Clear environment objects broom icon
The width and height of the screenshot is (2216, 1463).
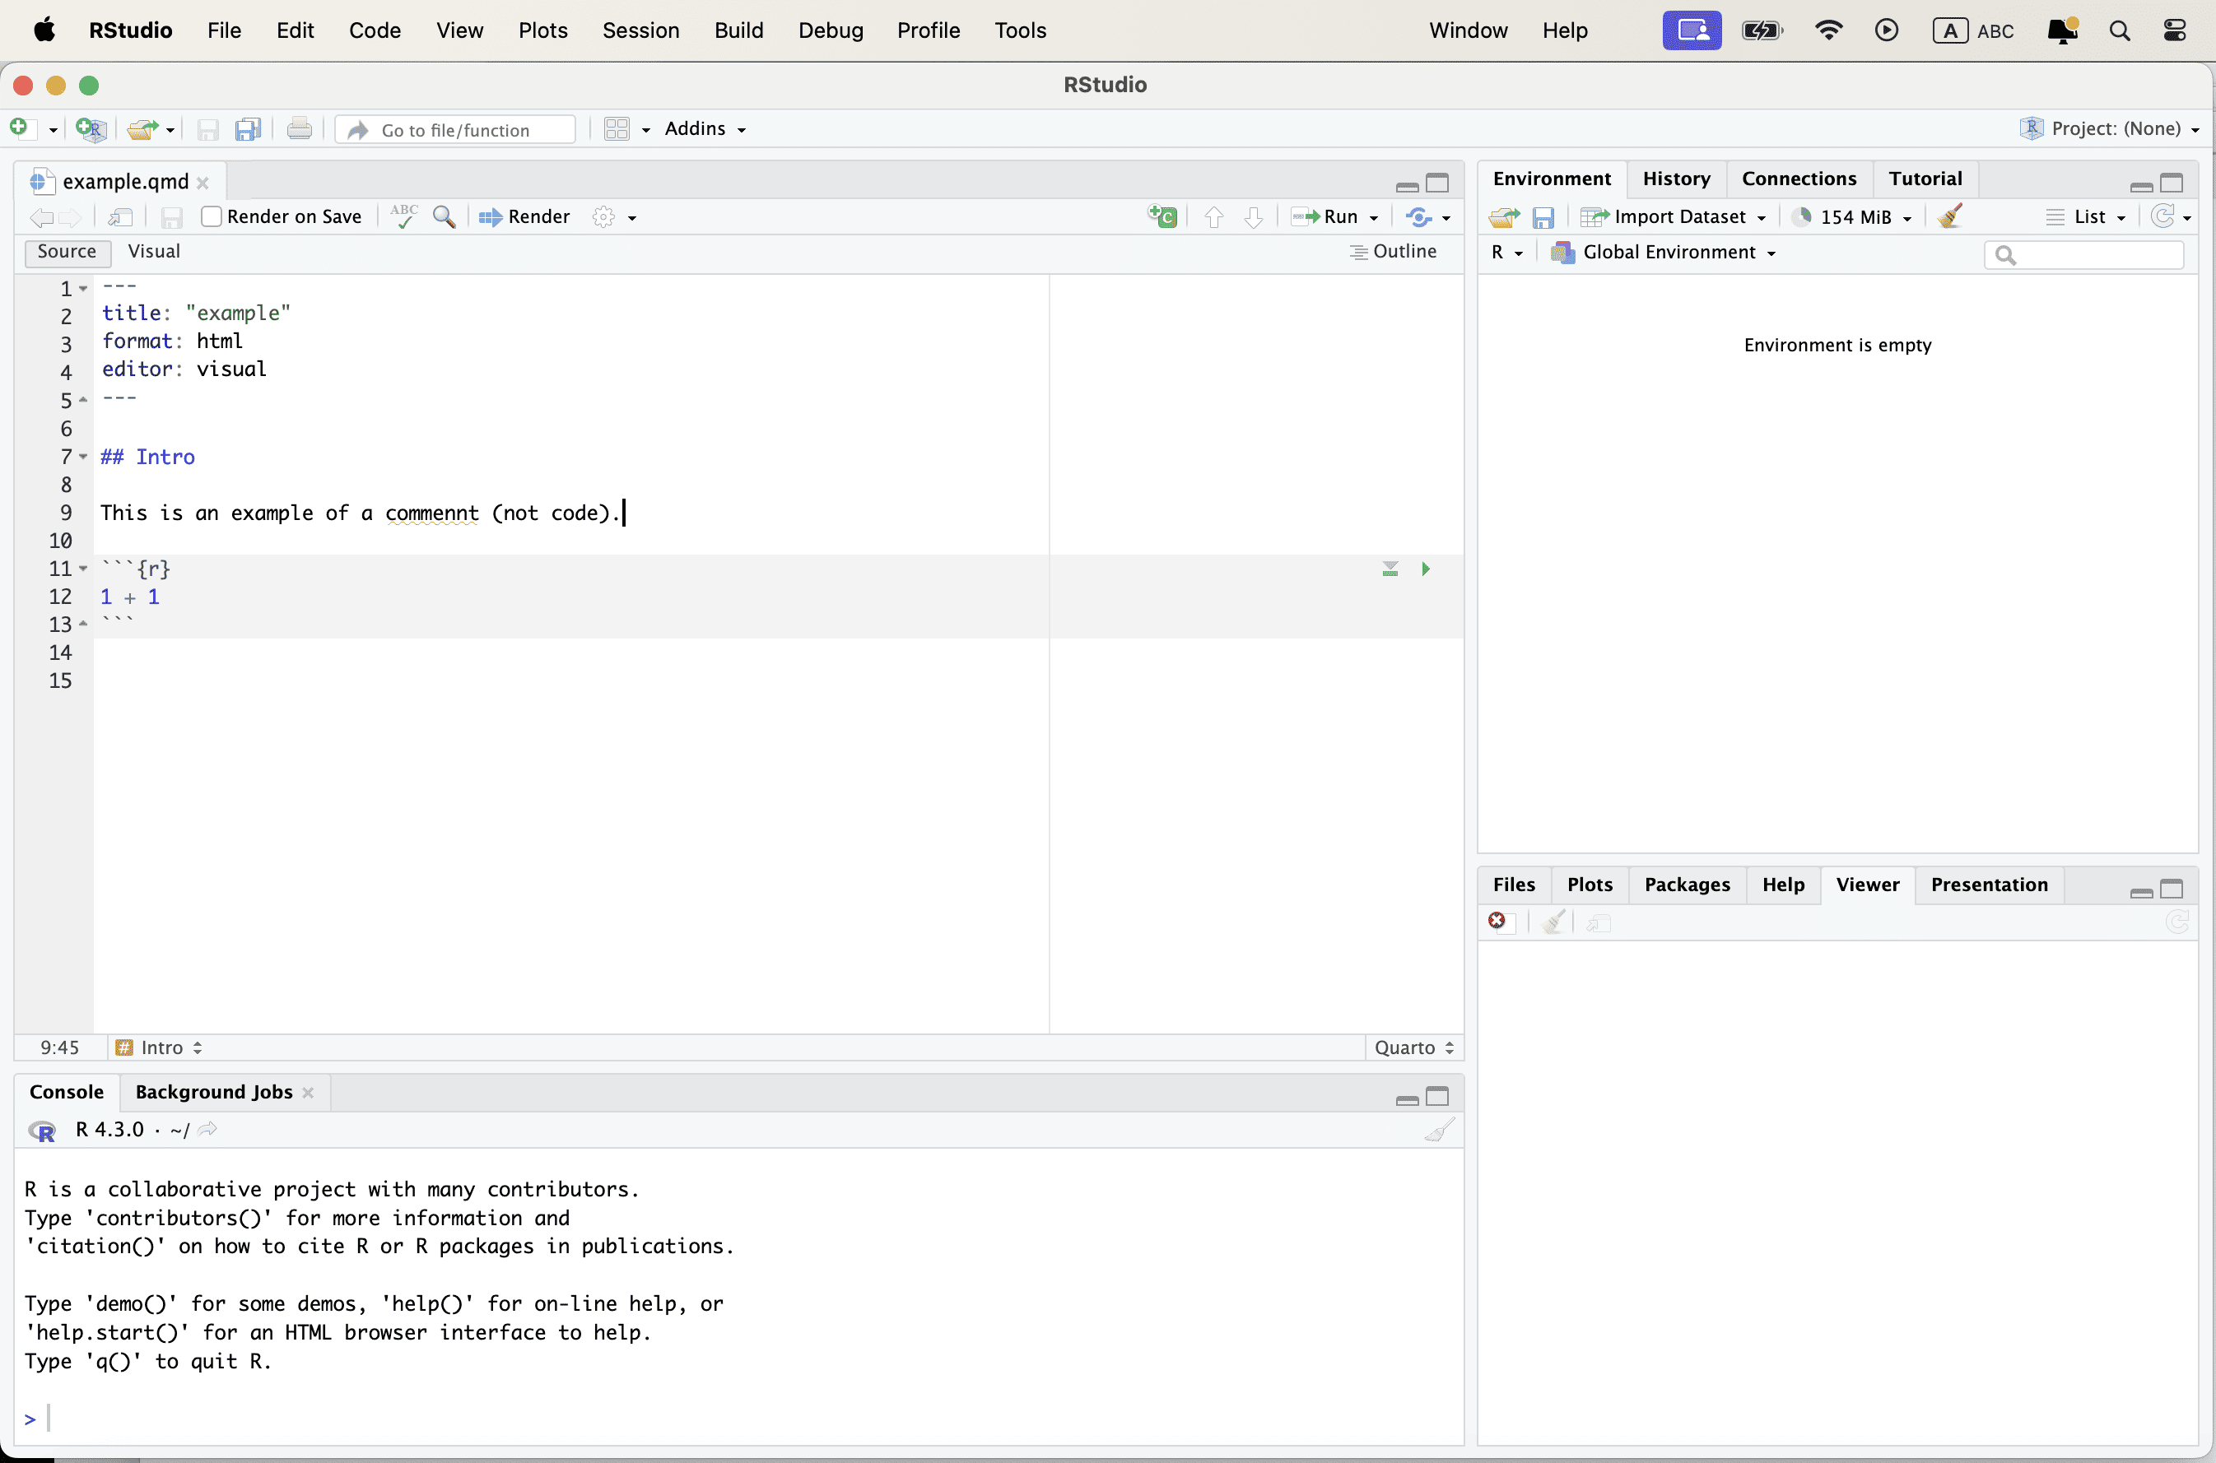click(1949, 216)
